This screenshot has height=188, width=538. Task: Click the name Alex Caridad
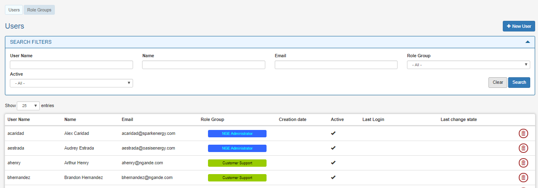pyautogui.click(x=77, y=133)
